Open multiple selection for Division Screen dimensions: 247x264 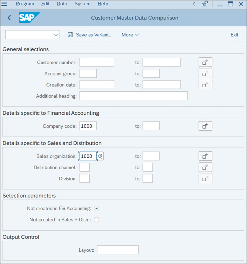coord(205,178)
